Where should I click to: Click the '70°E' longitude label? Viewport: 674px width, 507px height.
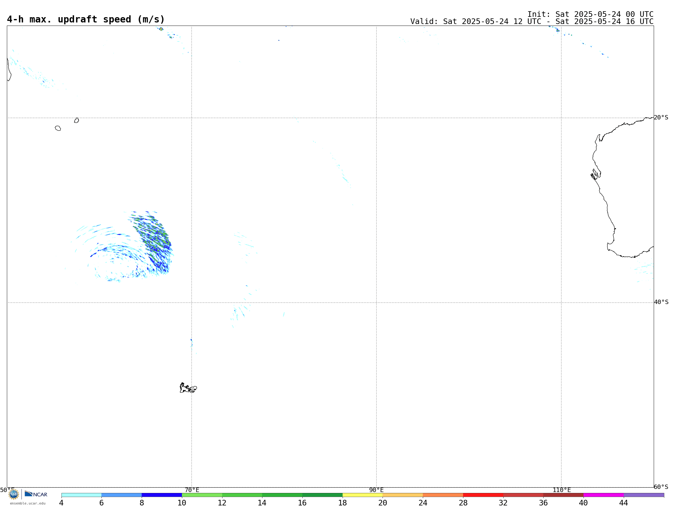(x=192, y=490)
